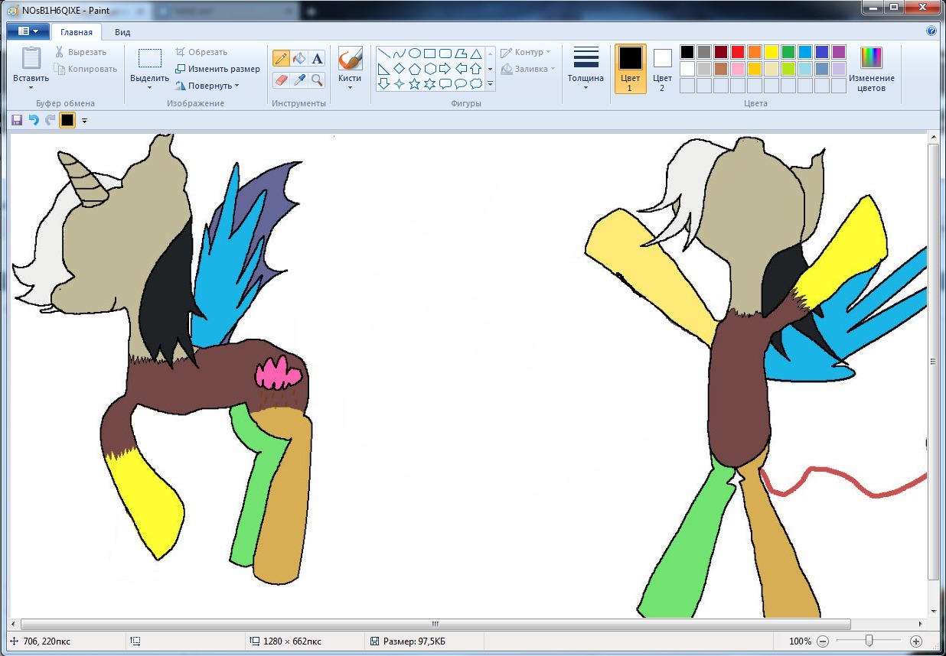Pick the right triangle shape
The width and height of the screenshot is (946, 656).
click(x=384, y=69)
